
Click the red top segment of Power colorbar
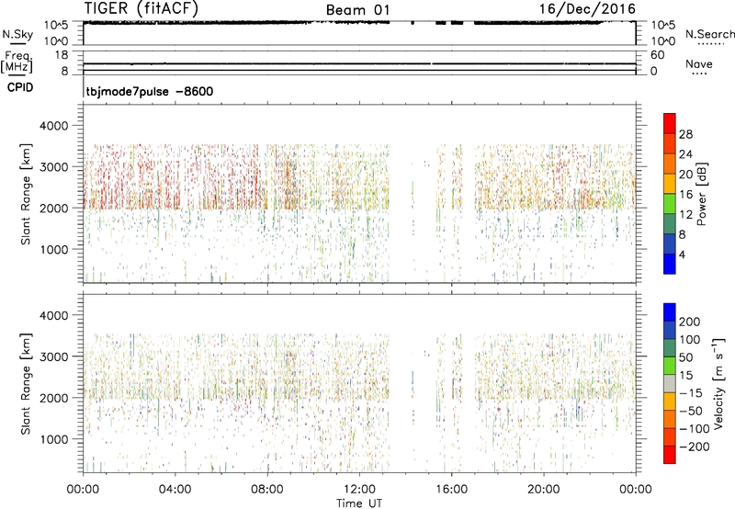pyautogui.click(x=670, y=123)
